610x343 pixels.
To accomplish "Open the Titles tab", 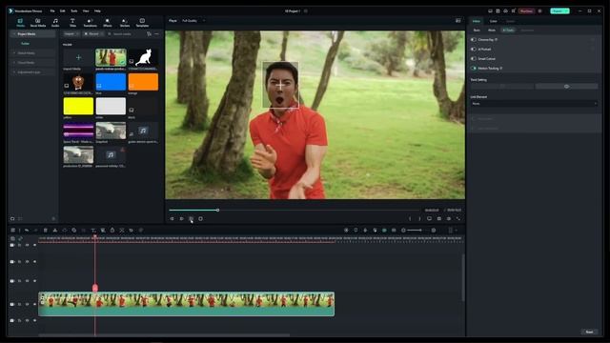I will 72,23.
